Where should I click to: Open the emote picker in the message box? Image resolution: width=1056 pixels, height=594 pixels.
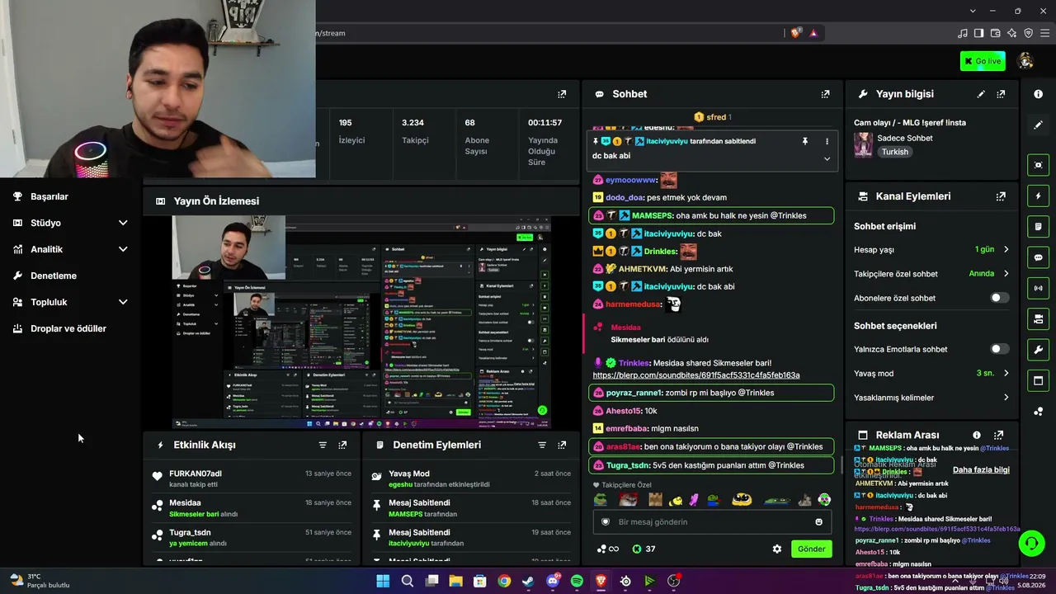coord(818,521)
